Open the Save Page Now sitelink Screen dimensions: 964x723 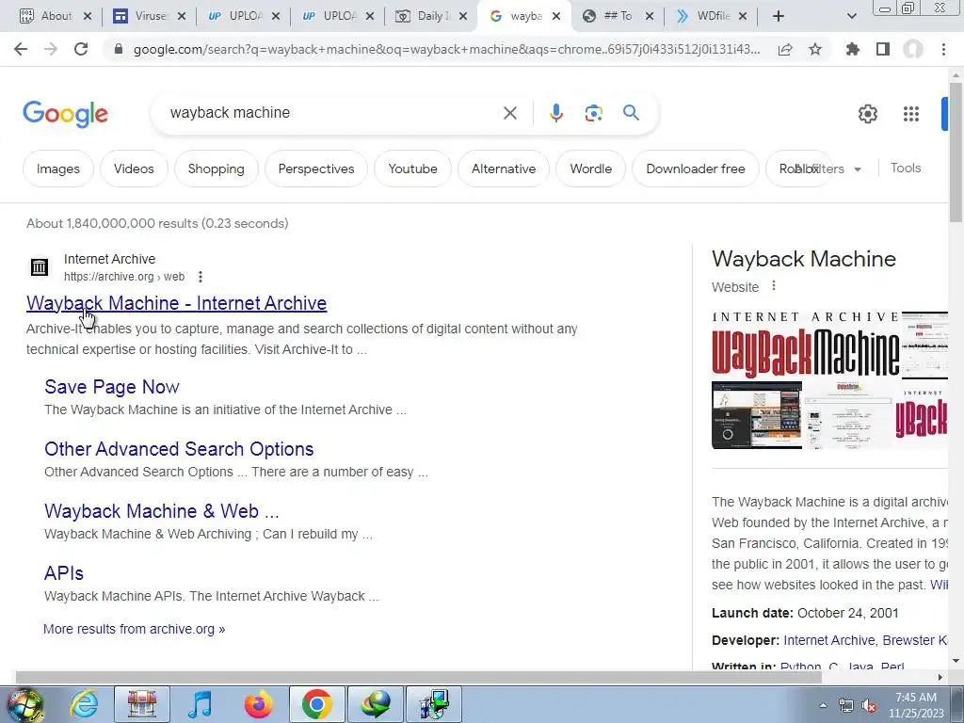coord(112,387)
